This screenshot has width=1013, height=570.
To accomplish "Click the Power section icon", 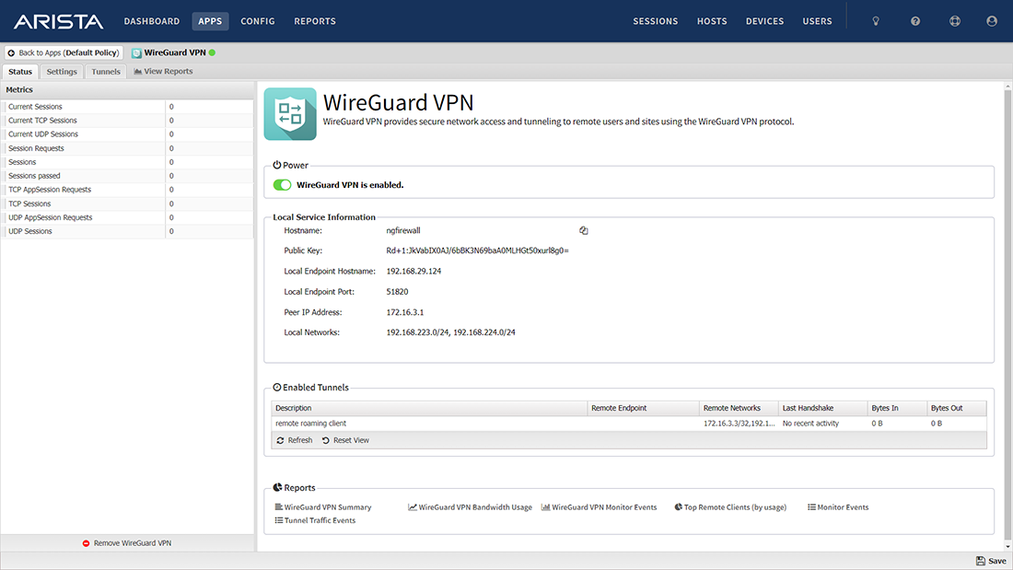I will 276,166.
